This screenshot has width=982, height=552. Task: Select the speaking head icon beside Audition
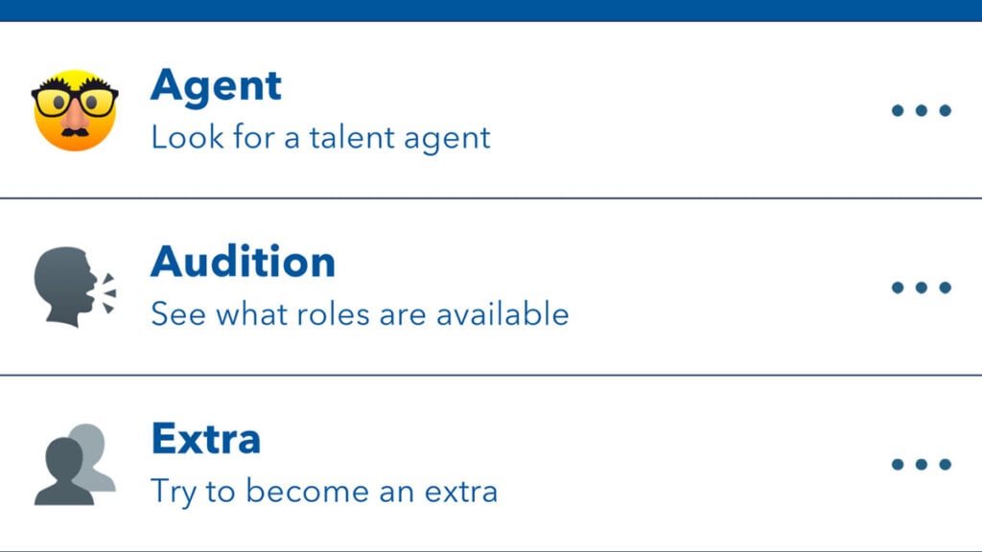point(66,285)
